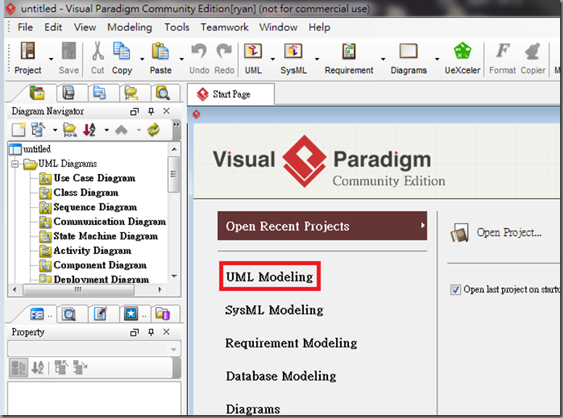Viewport: 563px width, 418px height.
Task: Open the Help menu
Action: (x=319, y=28)
